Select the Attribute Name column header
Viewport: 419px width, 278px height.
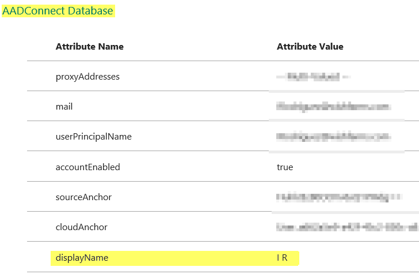pyautogui.click(x=90, y=47)
